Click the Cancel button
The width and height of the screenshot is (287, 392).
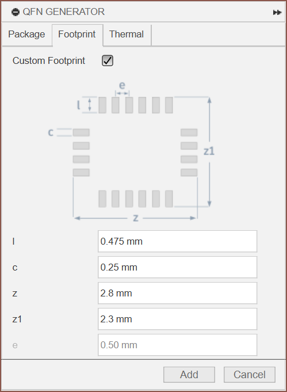click(250, 375)
